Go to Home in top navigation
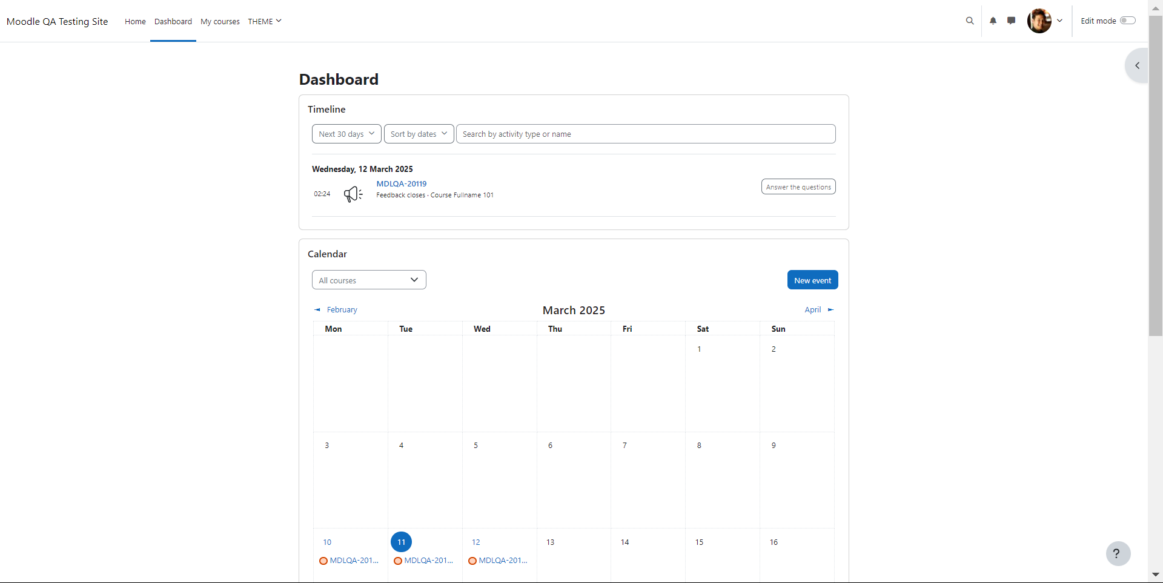Viewport: 1163px width, 583px height. tap(135, 21)
